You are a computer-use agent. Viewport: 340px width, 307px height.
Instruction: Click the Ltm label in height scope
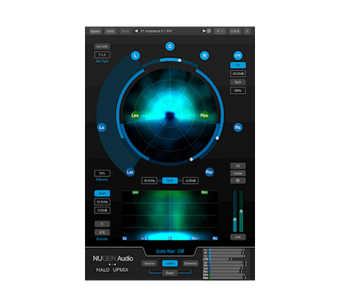pos(136,193)
